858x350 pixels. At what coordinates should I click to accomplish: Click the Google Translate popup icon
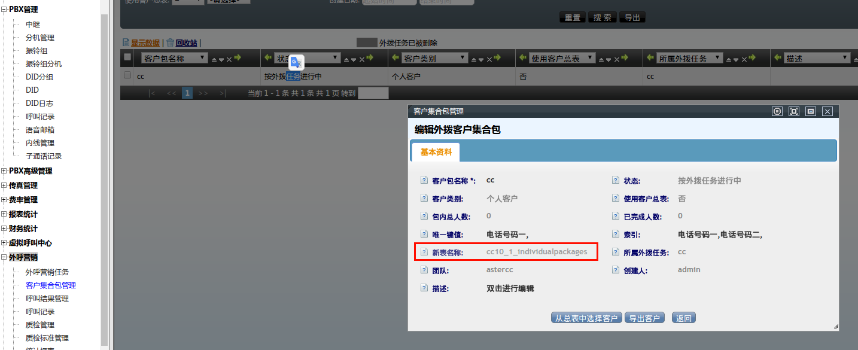[297, 62]
